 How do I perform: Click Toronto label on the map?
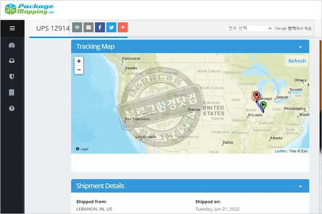[x=296, y=90]
